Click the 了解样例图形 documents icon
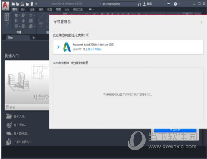 pos(9,142)
